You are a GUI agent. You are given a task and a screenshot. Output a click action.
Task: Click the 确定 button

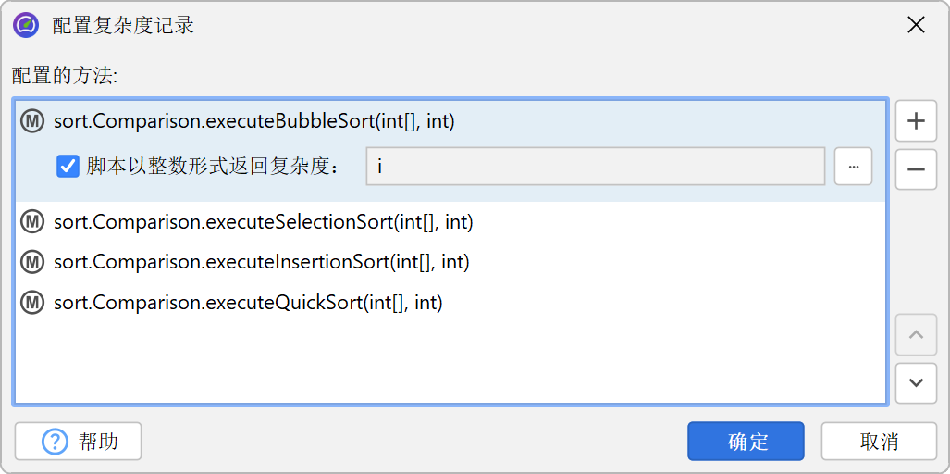point(746,442)
